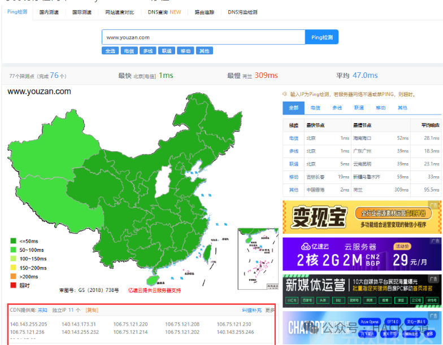This screenshot has width=443, height=345.
Task: Click the speaker notice icon
Action: 285,94
